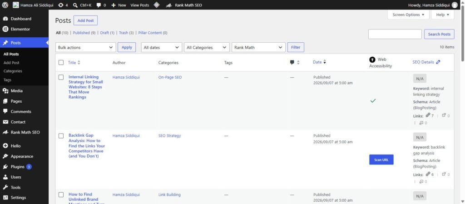Show Published (9) posts
The image size is (465, 204).
(x=84, y=33)
